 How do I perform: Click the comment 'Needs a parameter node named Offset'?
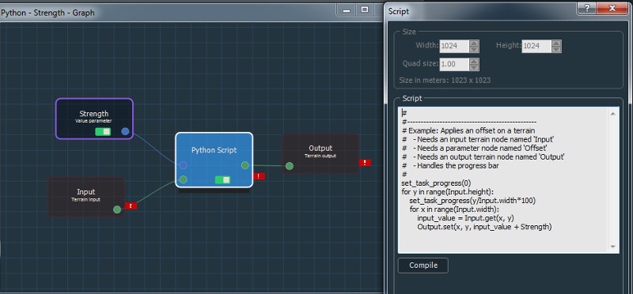[482, 148]
